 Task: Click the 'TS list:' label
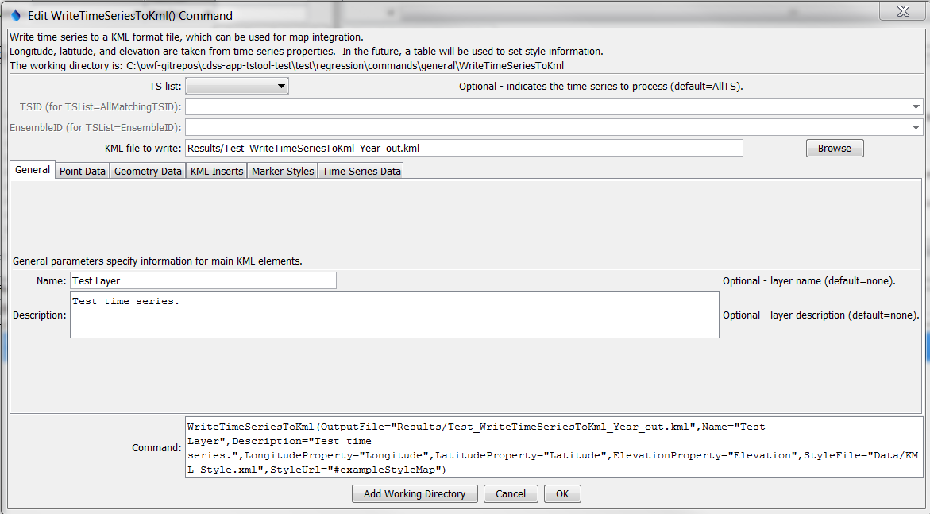[165, 87]
